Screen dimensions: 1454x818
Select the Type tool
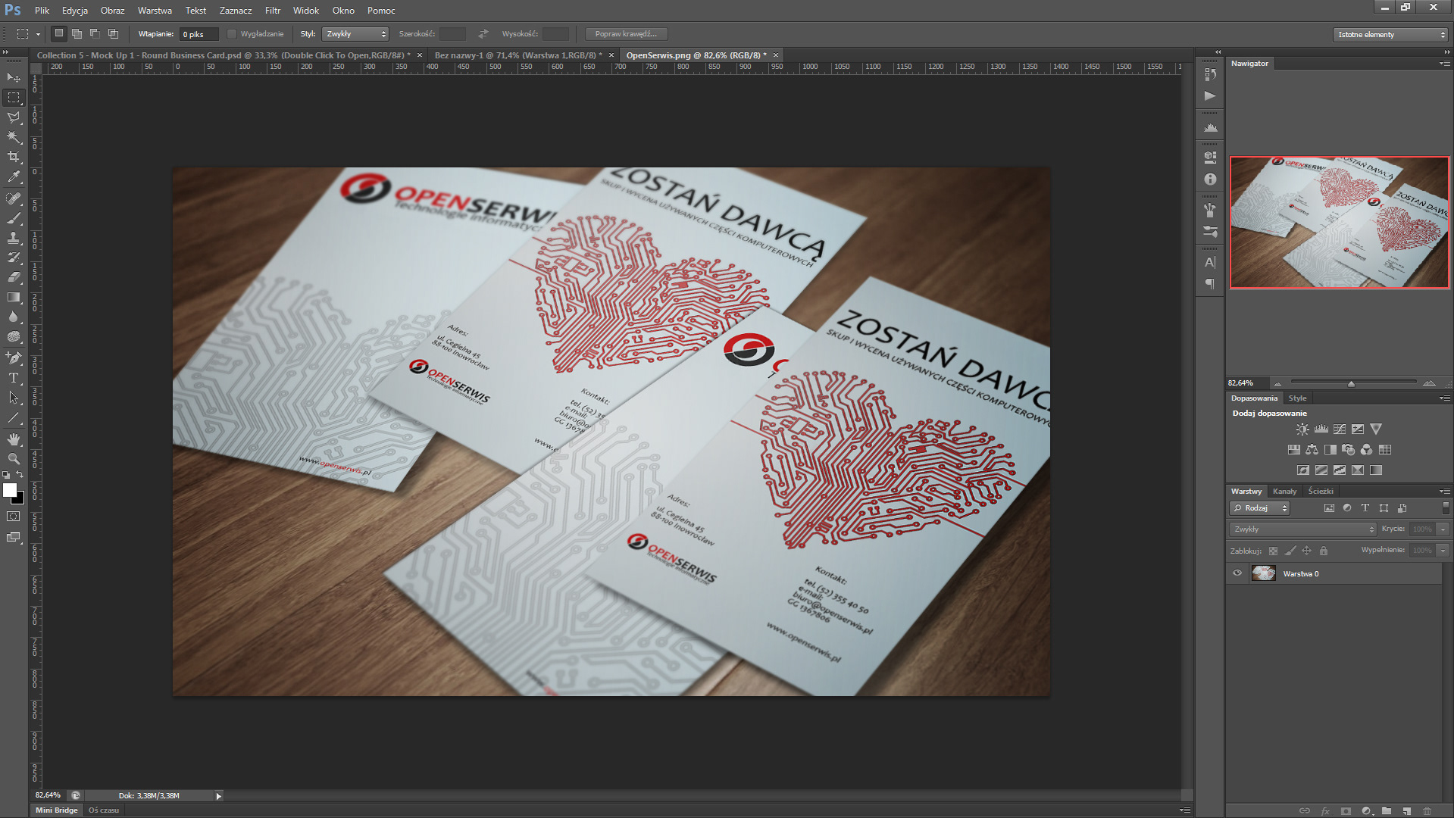click(x=14, y=377)
